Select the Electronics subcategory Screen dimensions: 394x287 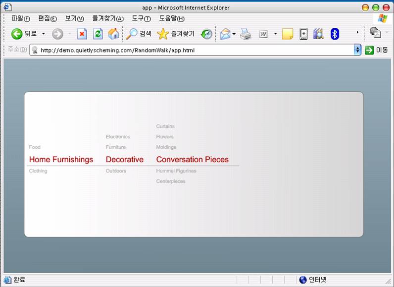(118, 137)
